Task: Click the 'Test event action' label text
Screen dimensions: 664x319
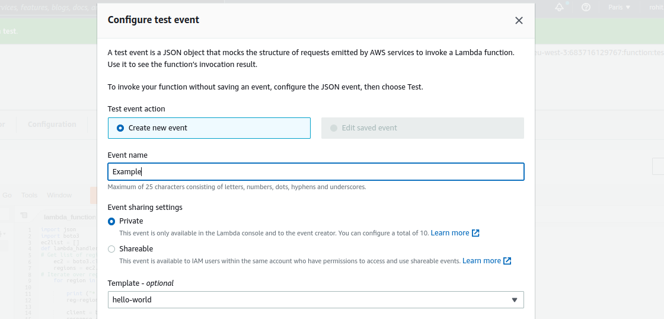Action: tap(136, 109)
